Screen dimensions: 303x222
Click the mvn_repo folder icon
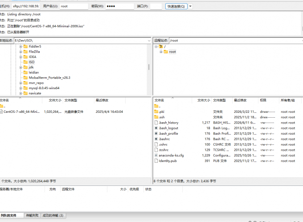click(x=25, y=83)
